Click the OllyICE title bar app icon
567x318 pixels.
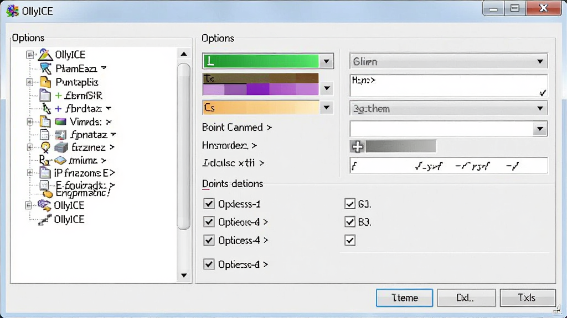click(13, 11)
